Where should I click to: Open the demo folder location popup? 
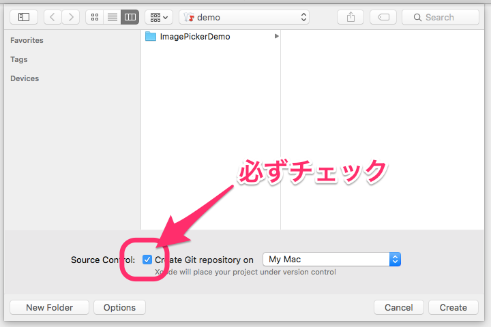[x=244, y=17]
